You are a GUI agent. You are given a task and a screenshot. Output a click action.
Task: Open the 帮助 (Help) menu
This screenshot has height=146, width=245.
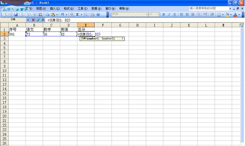coord(124,8)
